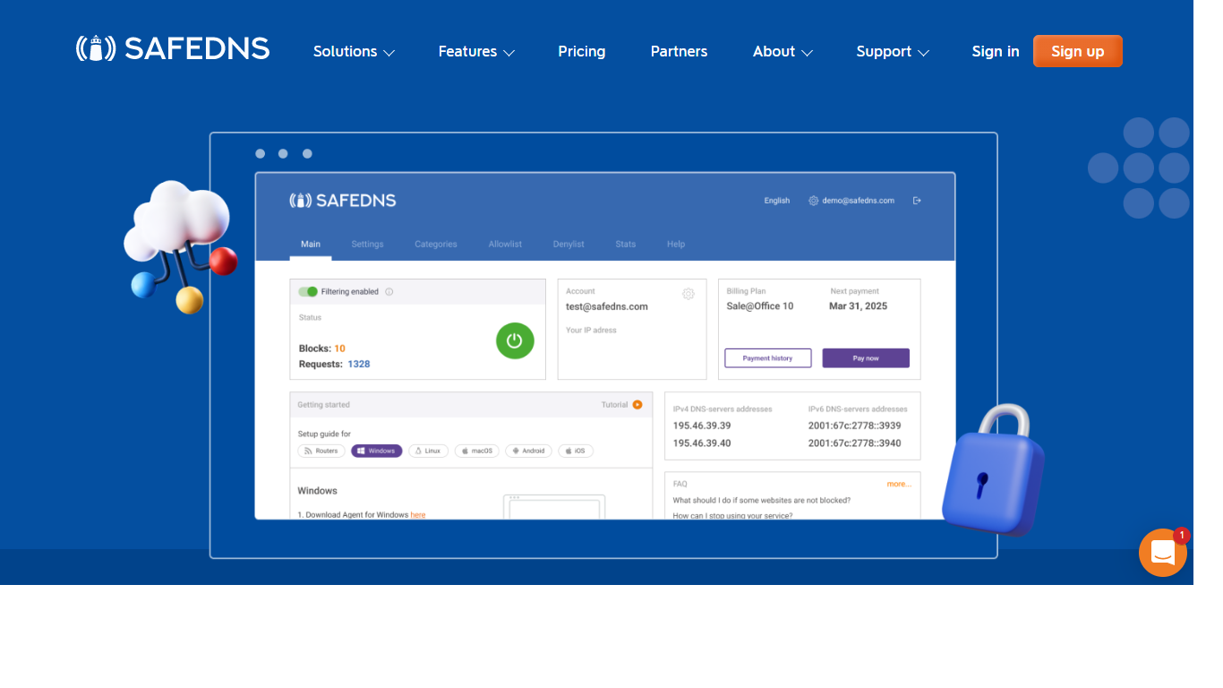Choose the Android setup guide
Image resolution: width=1223 pixels, height=688 pixels.
(x=528, y=451)
